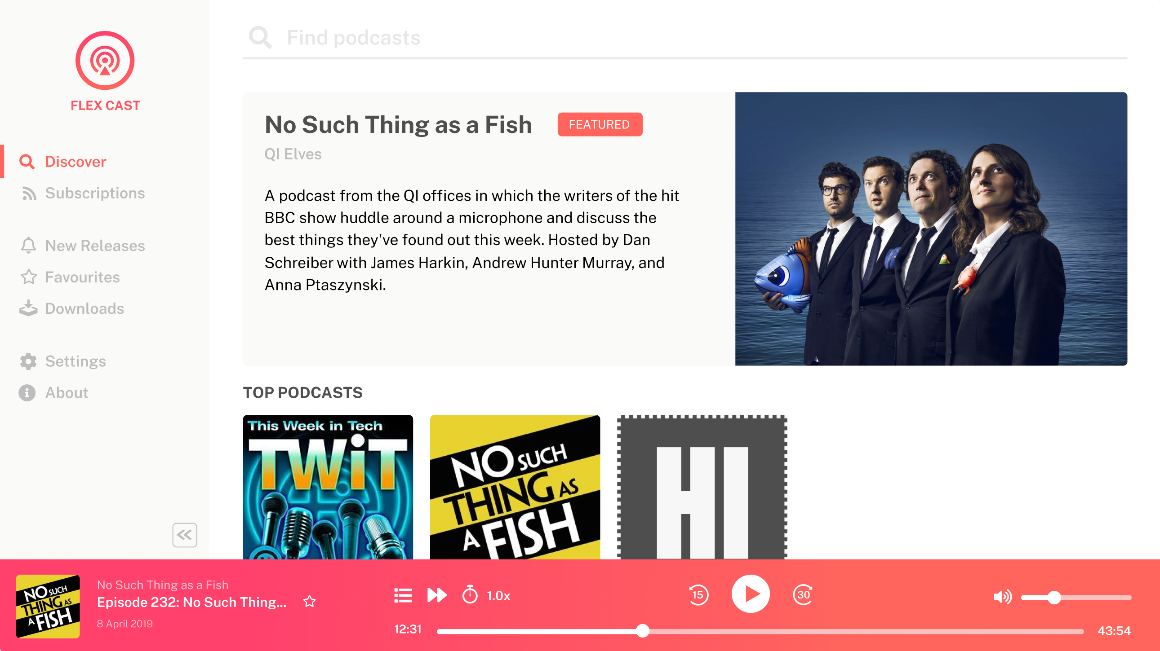The height and width of the screenshot is (651, 1160).
Task: Mute audio with speaker icon
Action: click(x=1002, y=597)
